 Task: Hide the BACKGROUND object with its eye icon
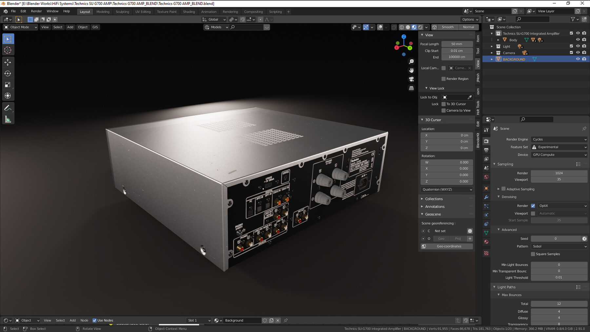[x=578, y=59]
